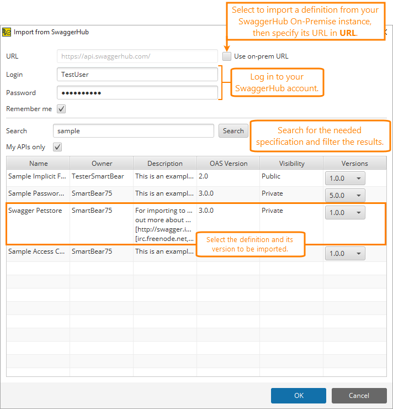Click Private cell in Sample Passwor... row
This screenshot has width=393, height=409.
point(272,193)
